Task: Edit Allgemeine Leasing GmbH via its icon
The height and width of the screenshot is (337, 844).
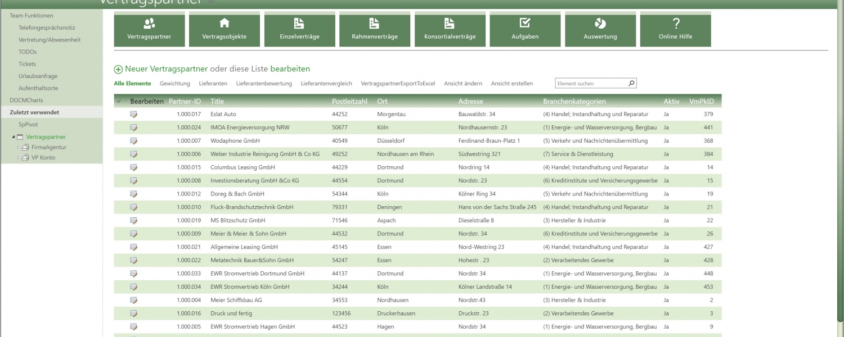Action: click(133, 247)
